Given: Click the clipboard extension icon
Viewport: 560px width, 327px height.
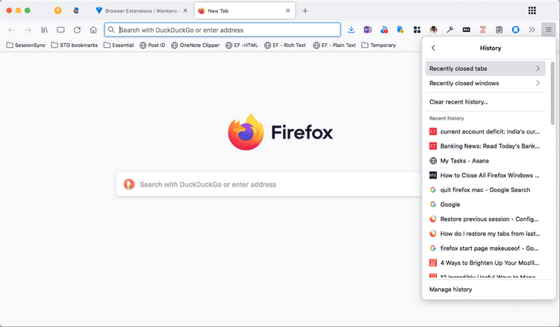Looking at the screenshot, I should 499,30.
